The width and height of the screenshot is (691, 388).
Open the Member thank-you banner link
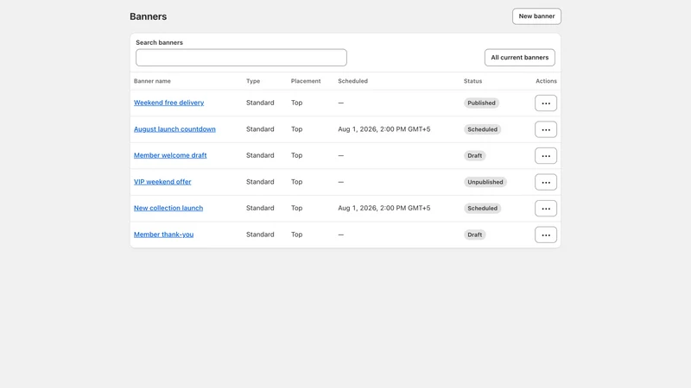163,235
